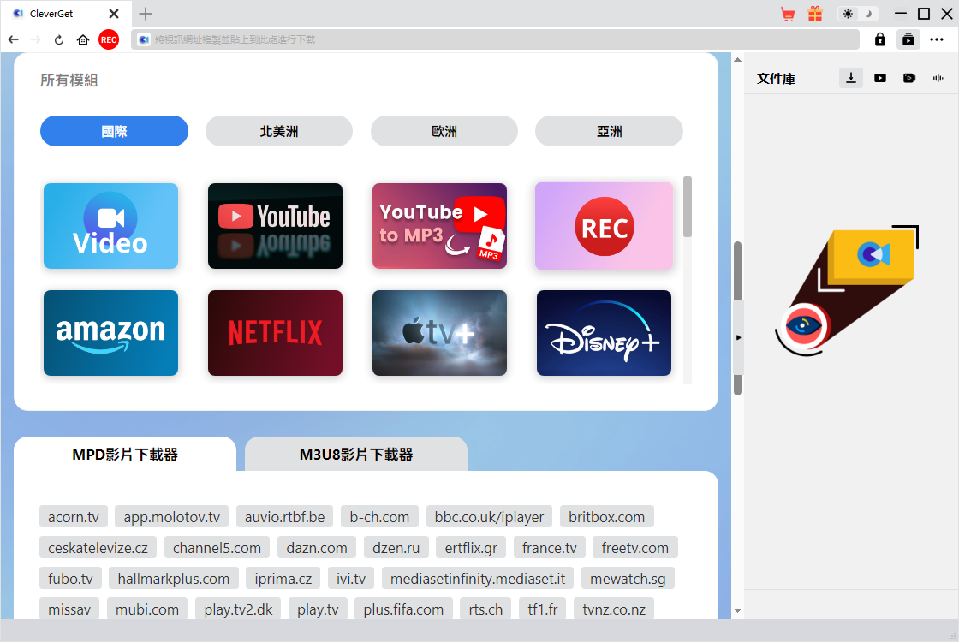Click the main page scrollbar down arrow
Screen dimensions: 959x642
click(737, 610)
